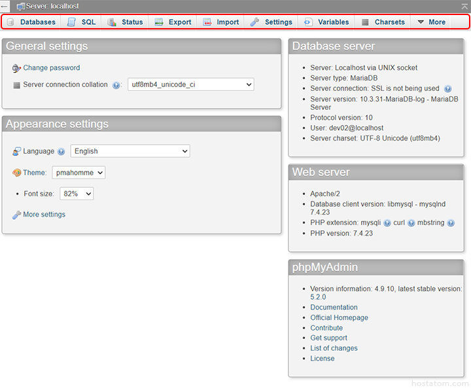This screenshot has width=471, height=388.
Task: Click the Change password link
Action: pyautogui.click(x=51, y=68)
